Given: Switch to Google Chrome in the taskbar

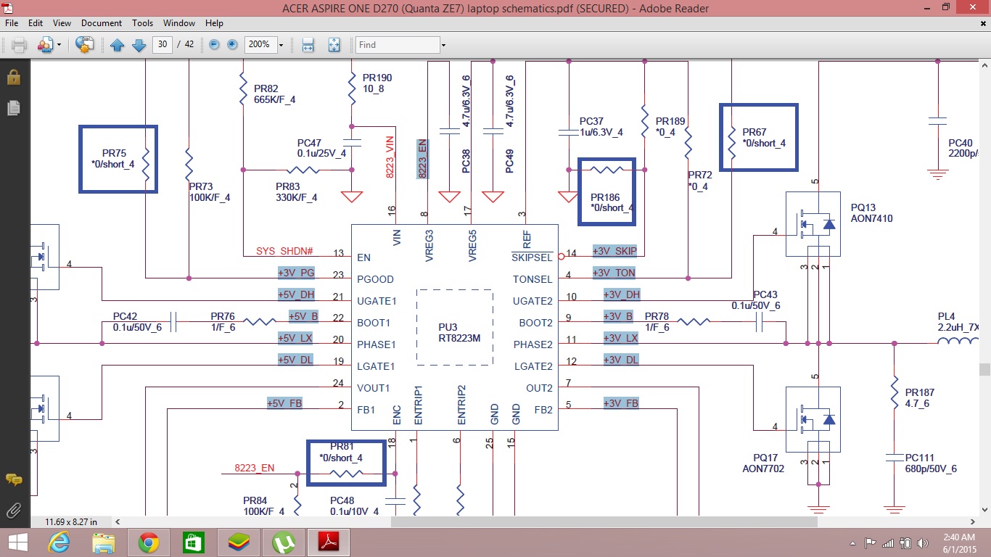Looking at the screenshot, I should (x=149, y=542).
